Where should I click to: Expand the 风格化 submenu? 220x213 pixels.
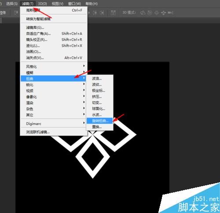click(54, 66)
